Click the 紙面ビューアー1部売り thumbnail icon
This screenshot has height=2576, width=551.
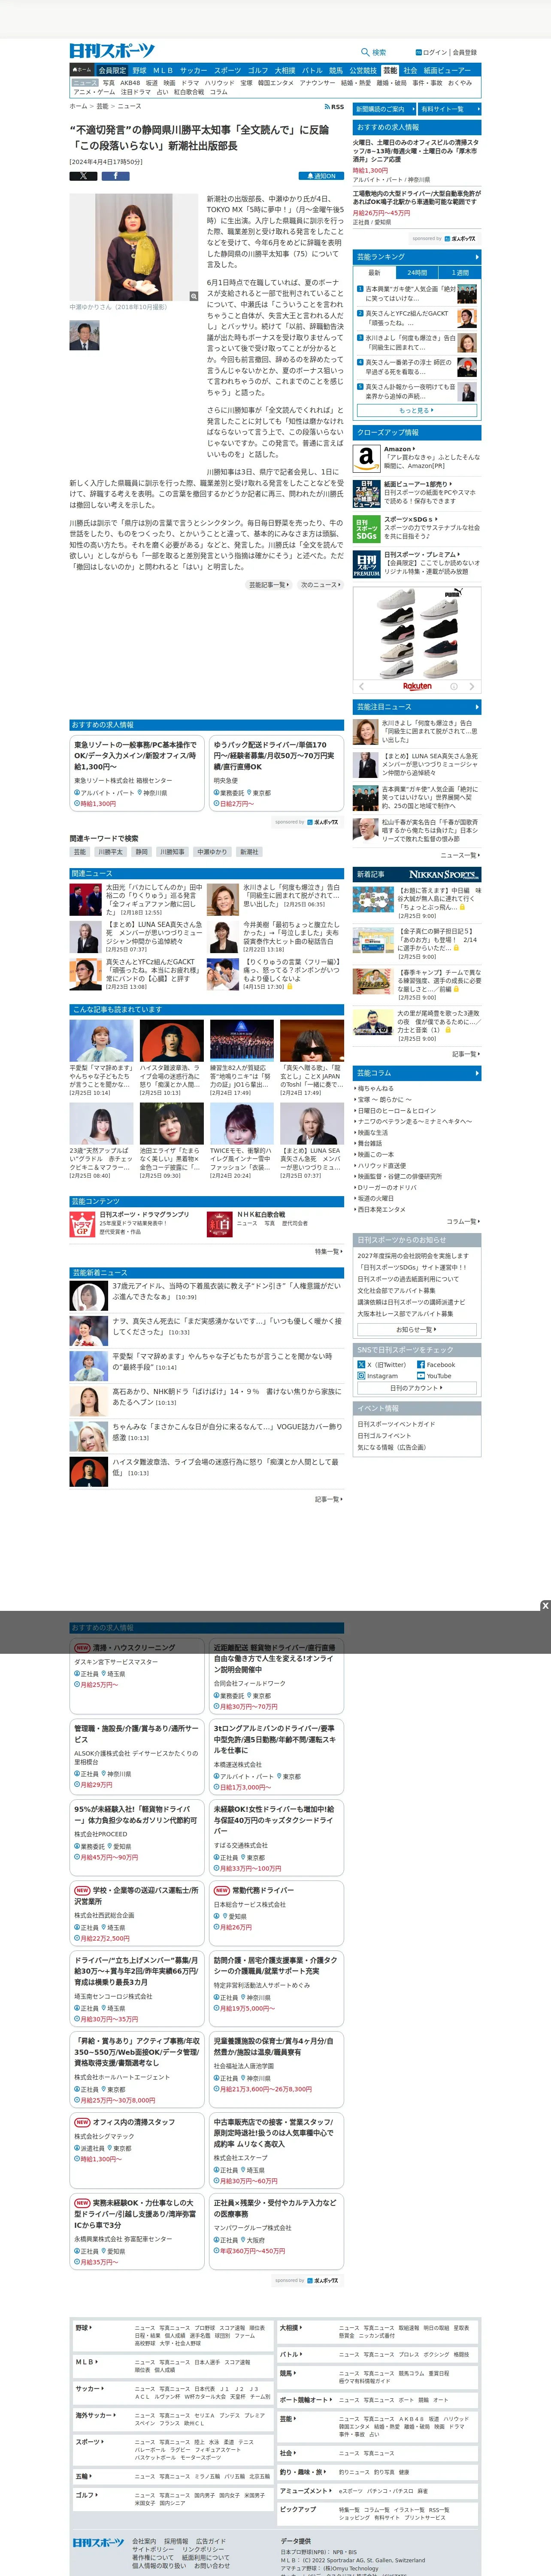(366, 494)
